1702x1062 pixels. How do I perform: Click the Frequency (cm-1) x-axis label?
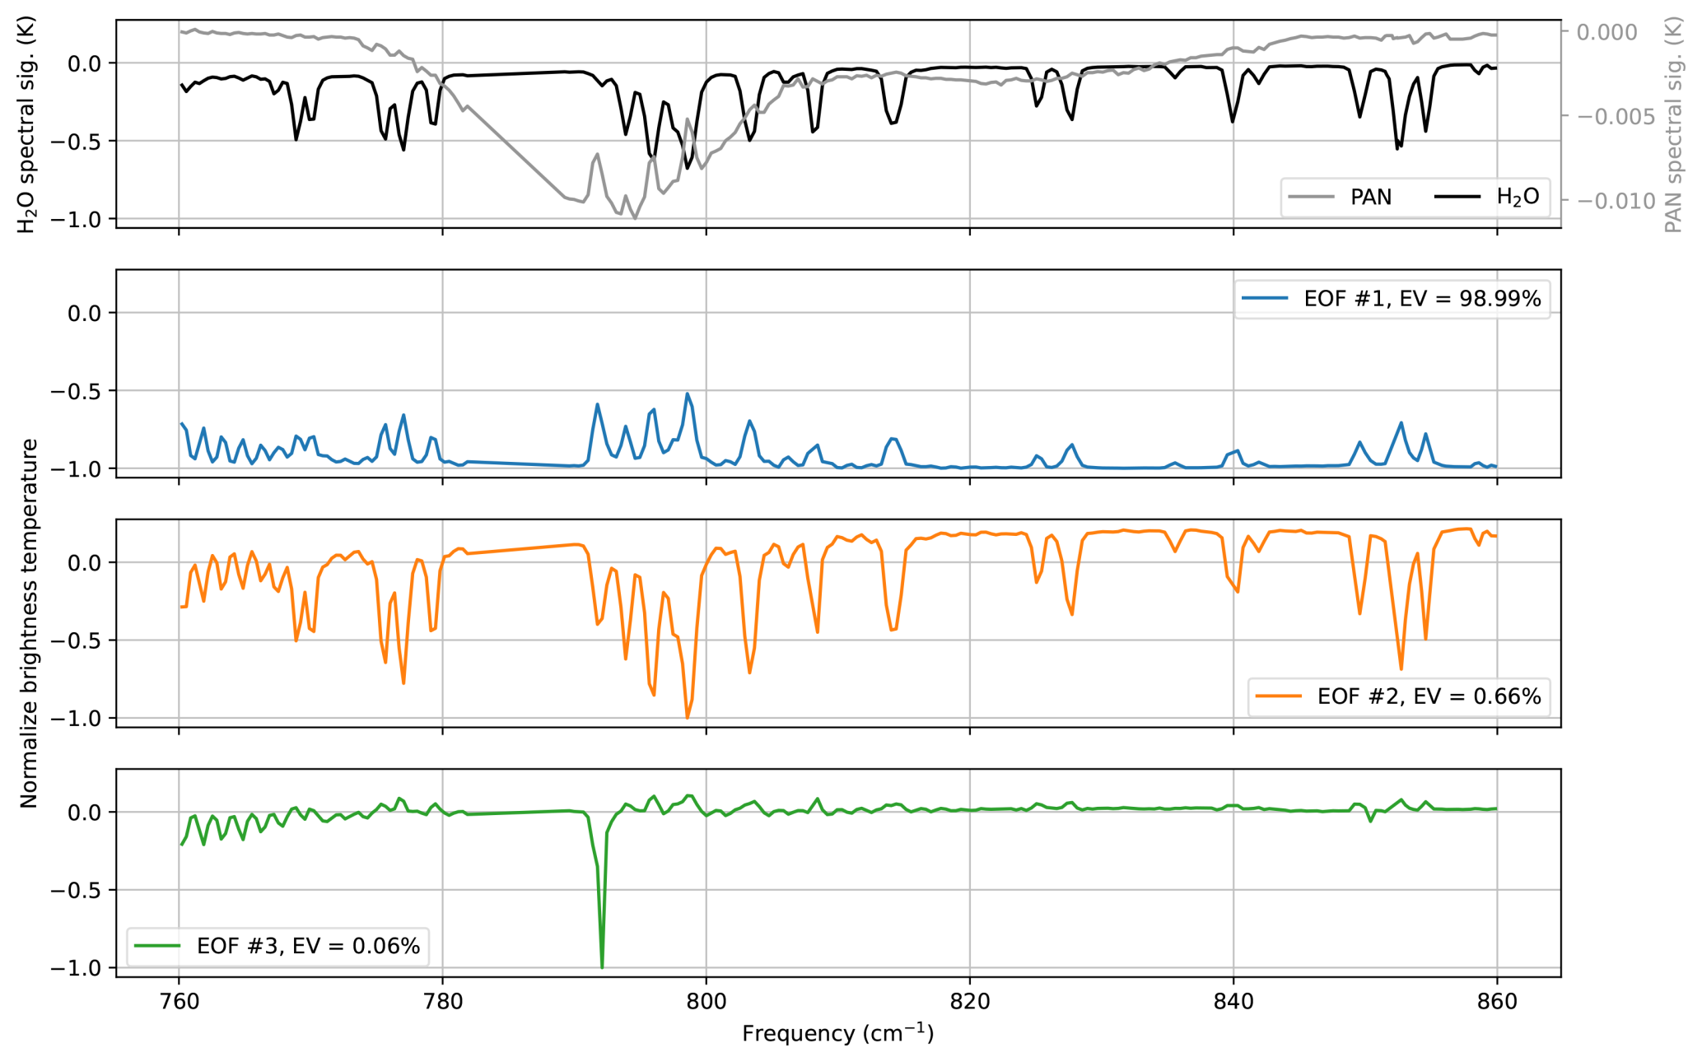(x=837, y=1033)
